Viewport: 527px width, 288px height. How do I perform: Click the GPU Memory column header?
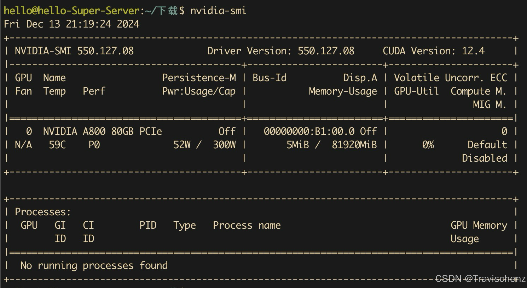479,226
